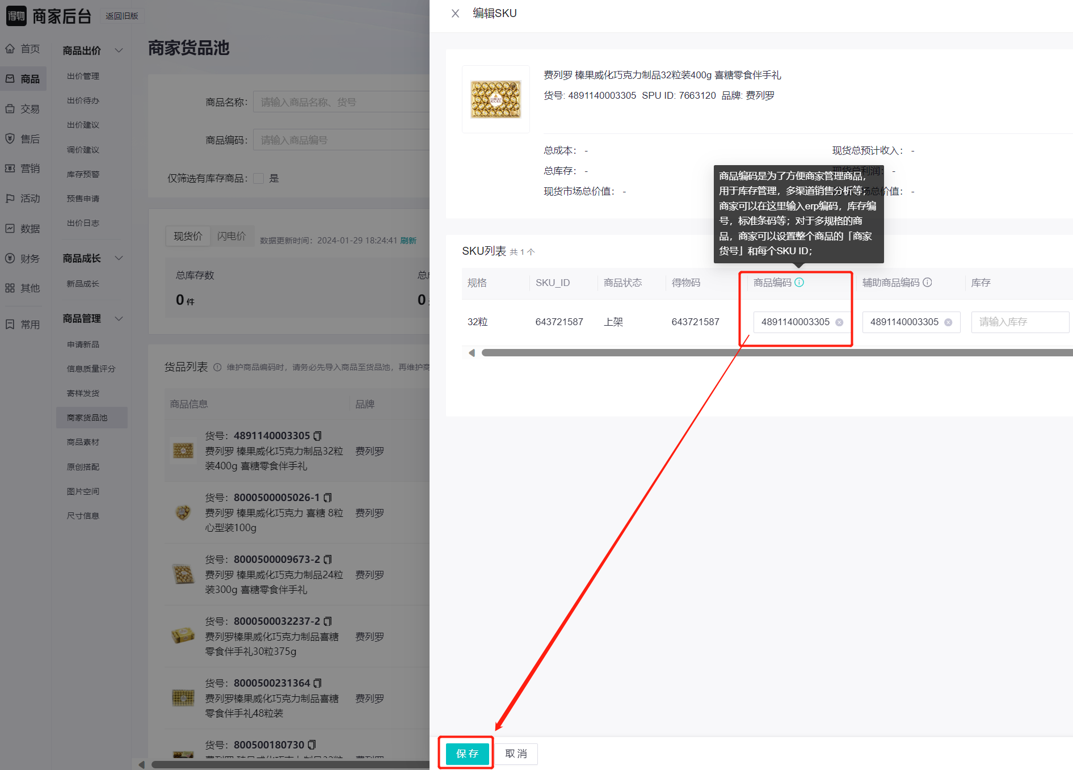Open 申请新品 menu item
Screen dimensions: 1073x770
coord(83,344)
